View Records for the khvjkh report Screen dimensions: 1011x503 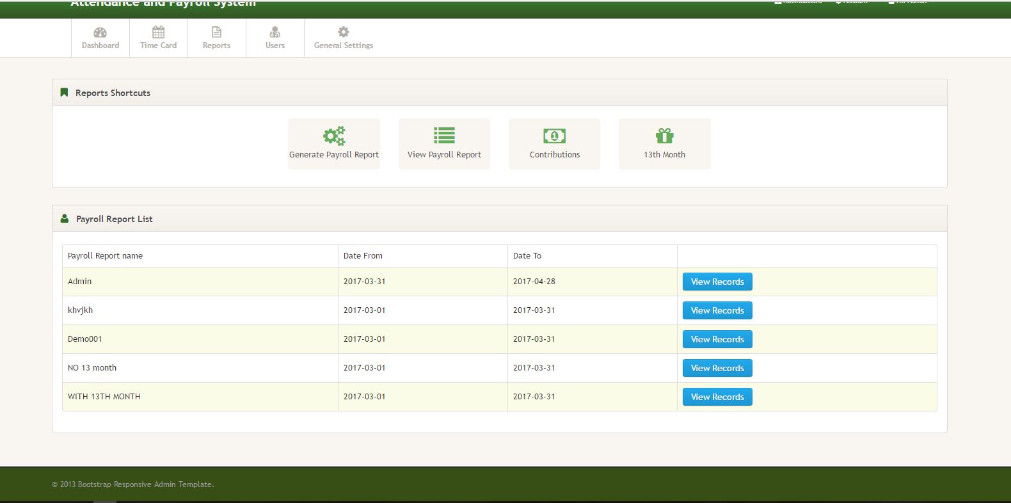click(x=717, y=310)
